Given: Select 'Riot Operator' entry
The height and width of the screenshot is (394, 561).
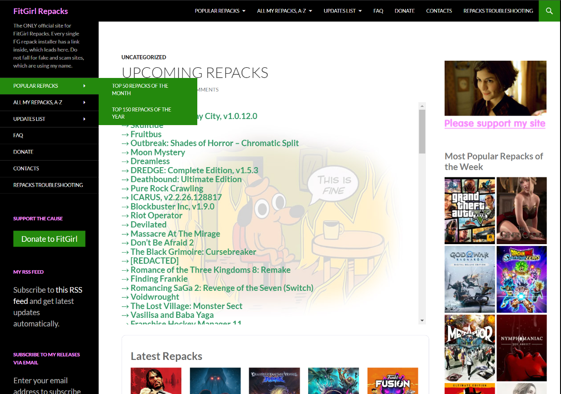Looking at the screenshot, I should pos(157,216).
